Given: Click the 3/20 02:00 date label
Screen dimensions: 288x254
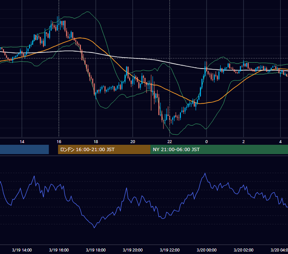Looking at the screenshot, I should click(244, 250).
